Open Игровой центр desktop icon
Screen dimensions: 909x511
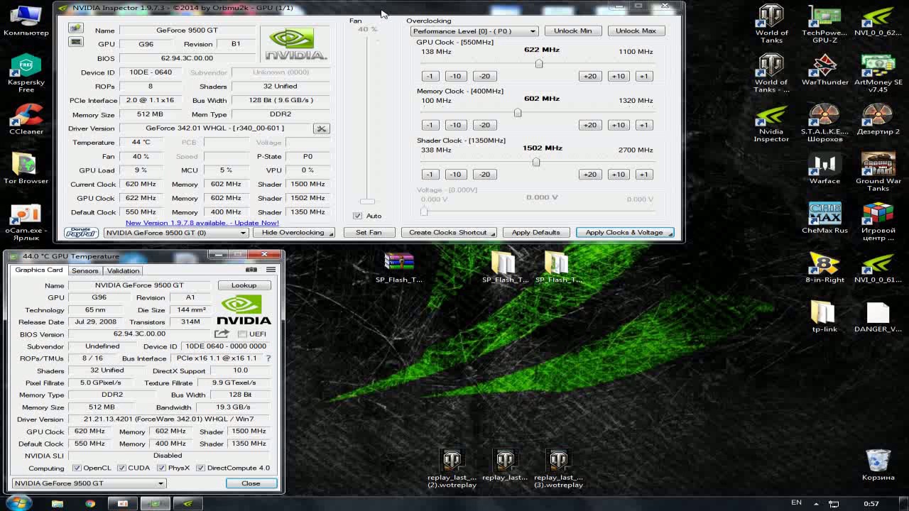(x=878, y=221)
